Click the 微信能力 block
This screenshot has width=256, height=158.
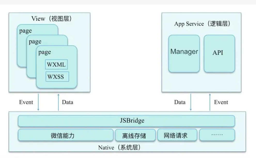pos(66,135)
